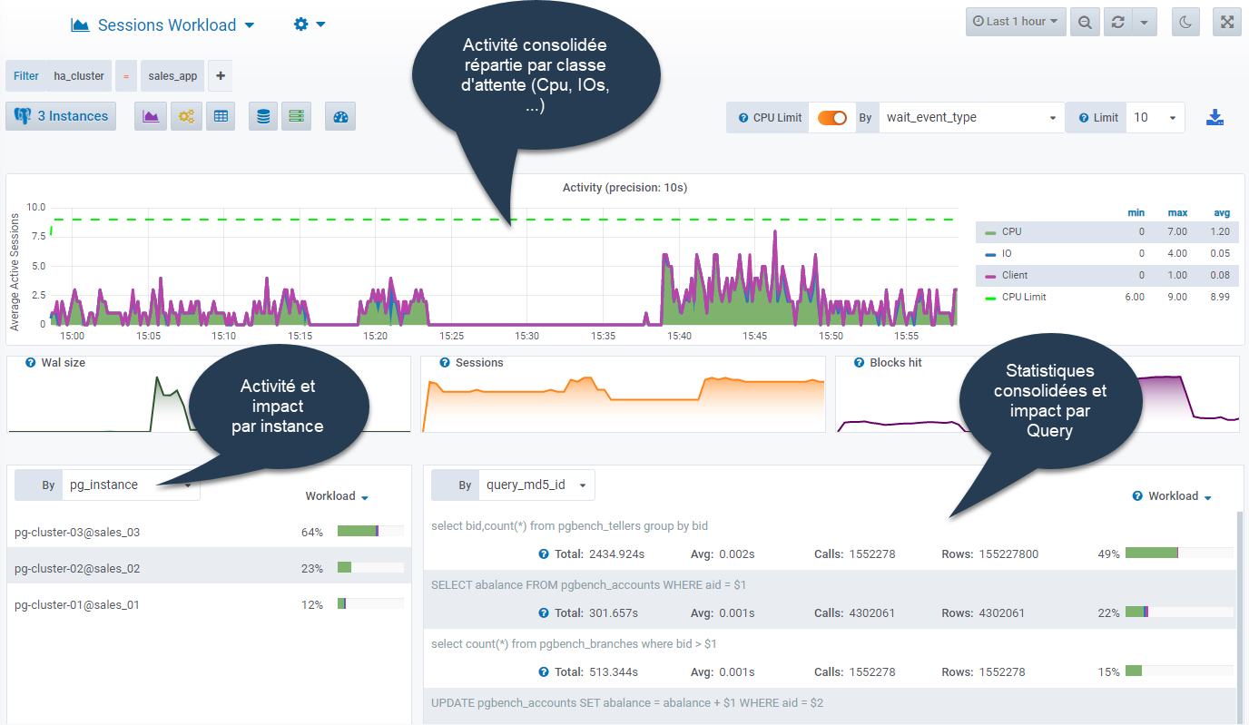Sort legend by max column header
The height and width of the screenshot is (725, 1249).
pos(1178,213)
